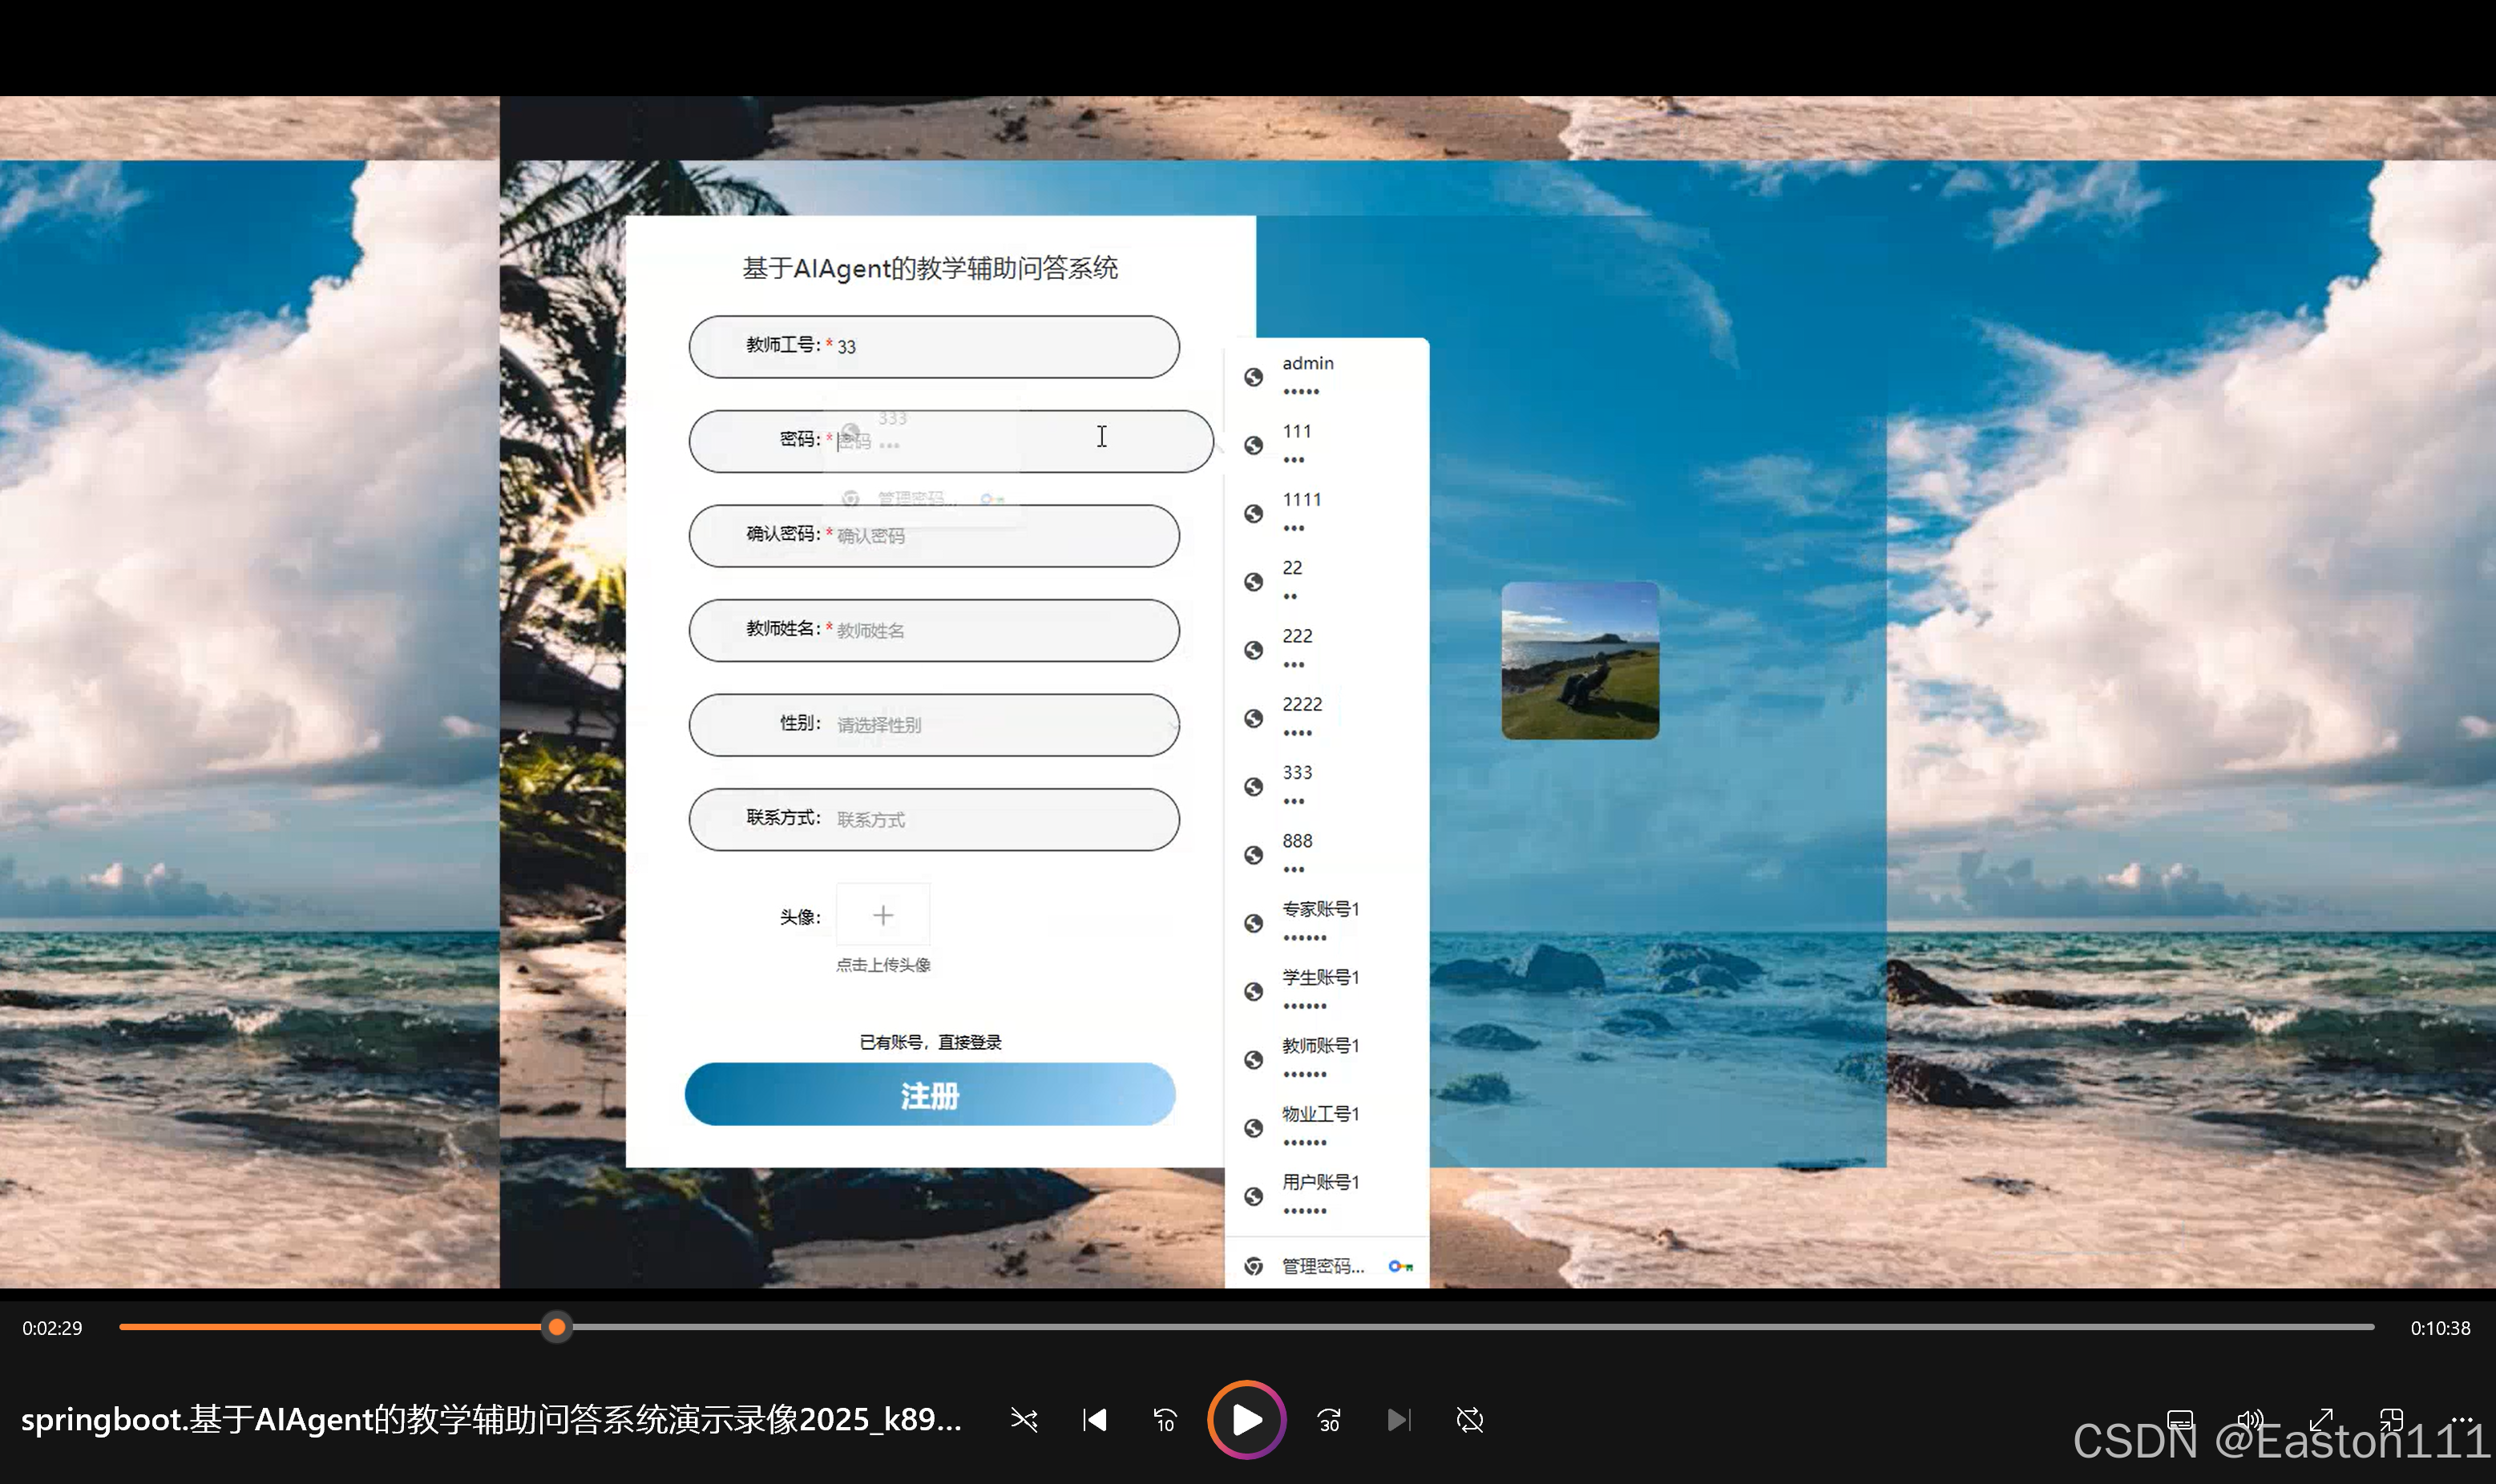Viewport: 2496px width, 1484px height.
Task: Open the volume control
Action: (x=2250, y=1420)
